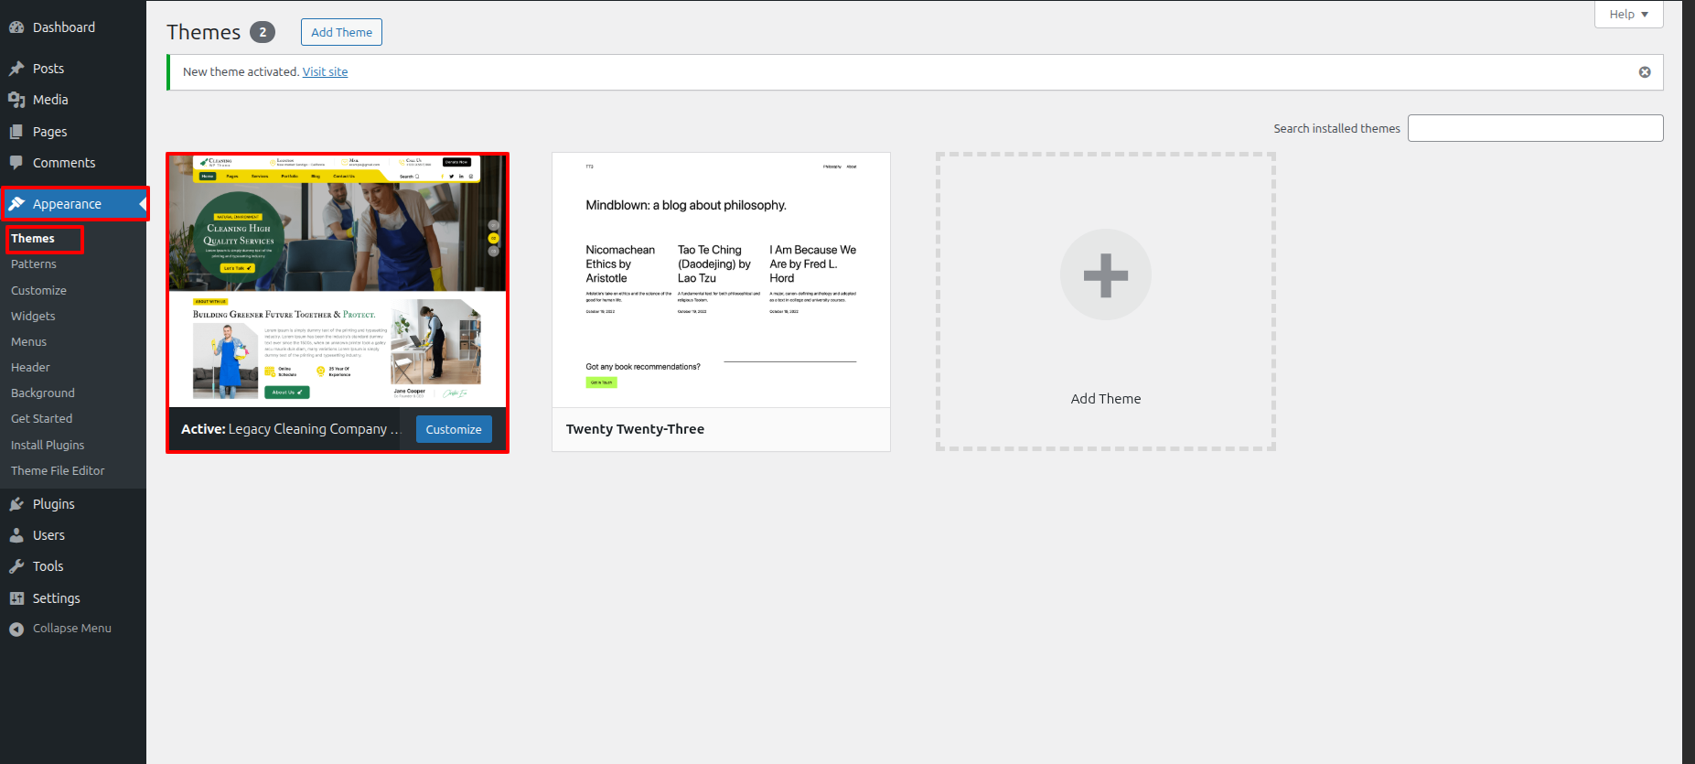Click the Posts pushpin icon
Image resolution: width=1695 pixels, height=764 pixels.
pos(16,69)
